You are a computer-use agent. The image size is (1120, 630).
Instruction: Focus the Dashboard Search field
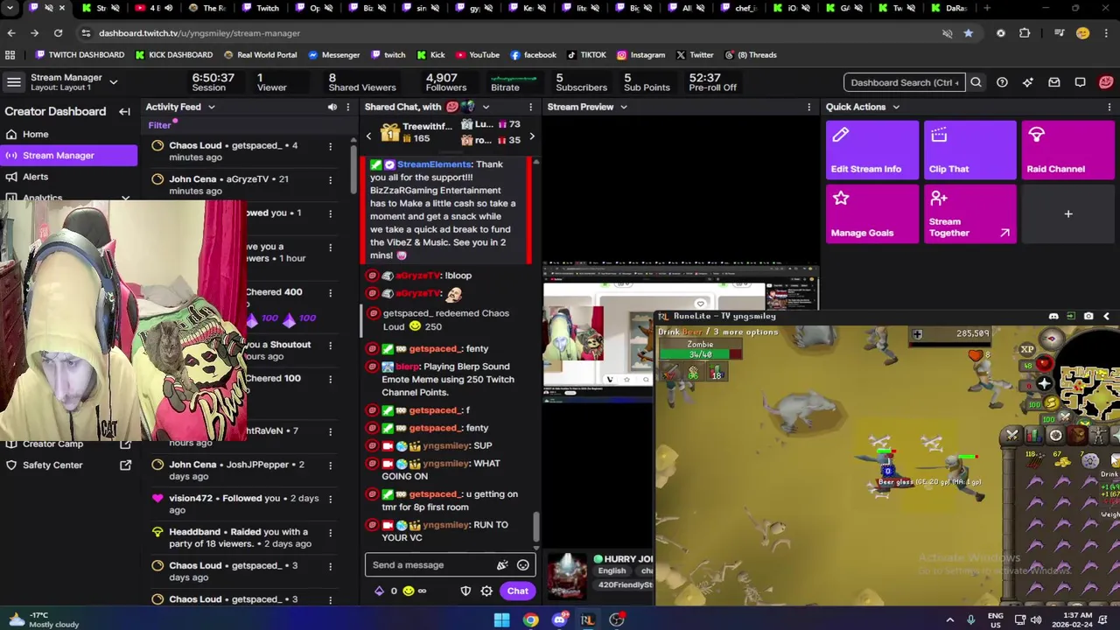(x=905, y=82)
